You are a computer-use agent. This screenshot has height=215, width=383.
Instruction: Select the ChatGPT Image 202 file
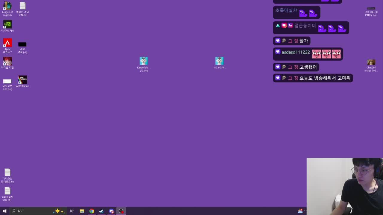(371, 66)
